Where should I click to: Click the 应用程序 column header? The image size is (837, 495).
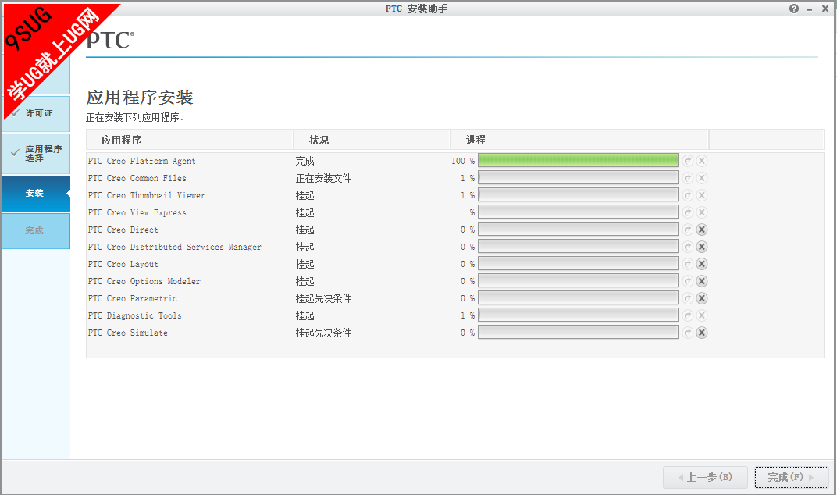(x=190, y=140)
